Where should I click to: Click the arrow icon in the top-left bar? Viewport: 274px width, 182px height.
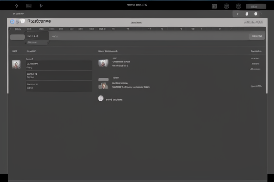click(16, 6)
